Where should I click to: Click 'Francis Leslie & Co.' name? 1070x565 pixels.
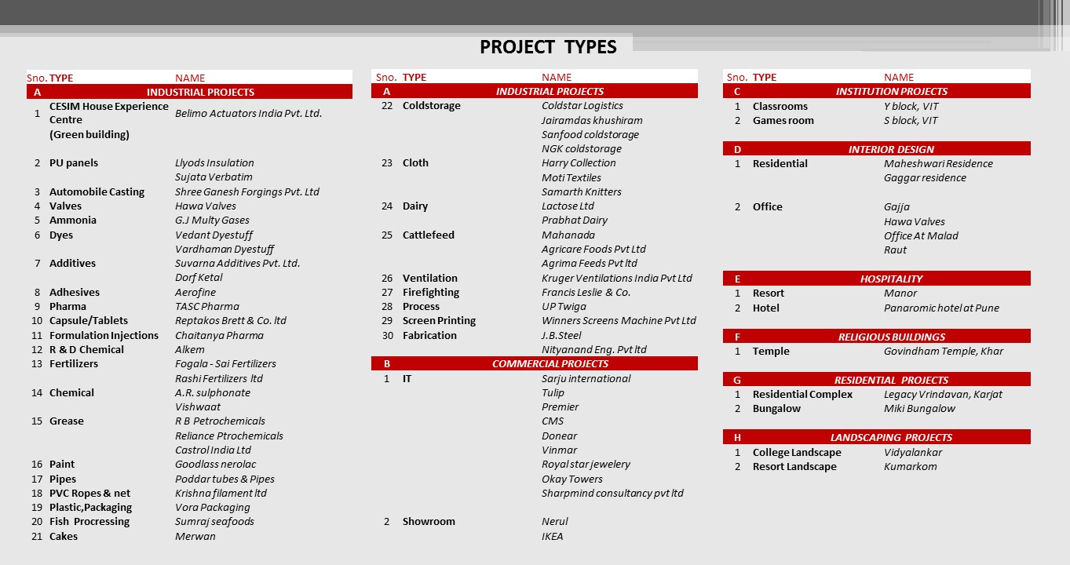(586, 293)
